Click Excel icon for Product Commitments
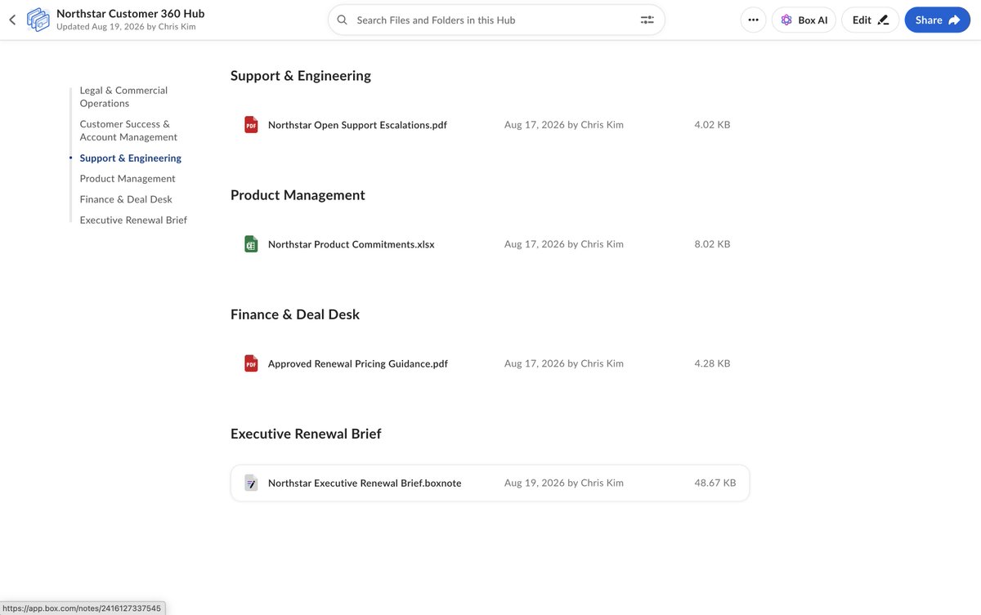 251,244
